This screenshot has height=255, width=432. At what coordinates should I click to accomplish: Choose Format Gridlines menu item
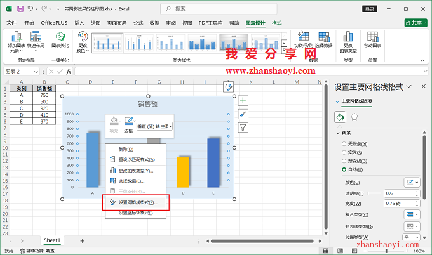tap(135, 202)
